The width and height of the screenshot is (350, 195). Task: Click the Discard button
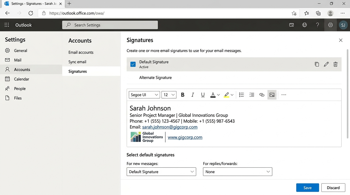tap(333, 188)
